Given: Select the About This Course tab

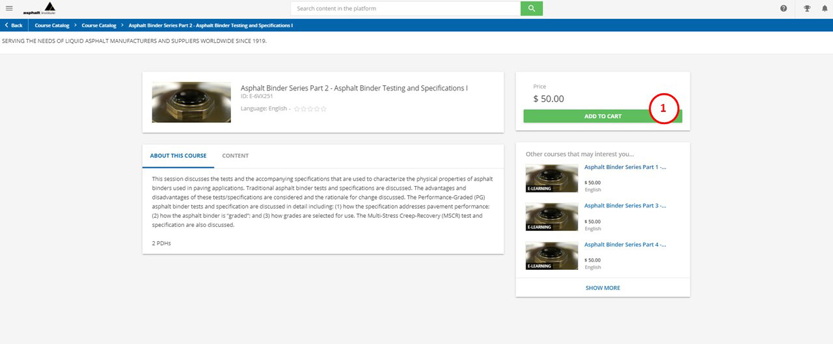Looking at the screenshot, I should coord(178,156).
